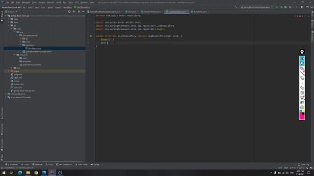This screenshot has width=314, height=176.
Task: Expand Scratches and Consoles node
Action: 6,97
